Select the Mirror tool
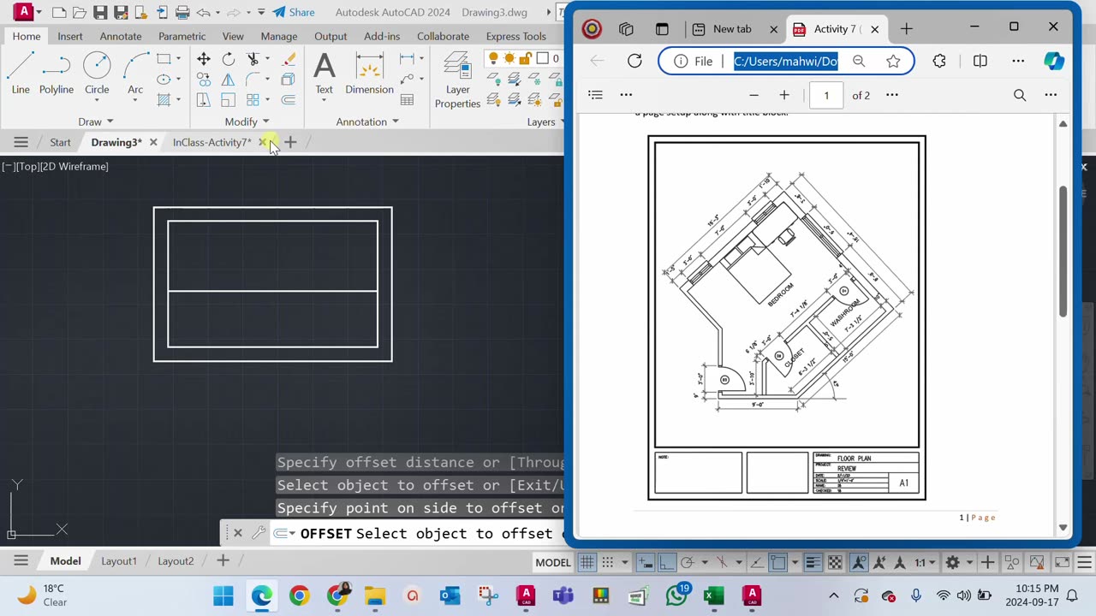 click(229, 80)
